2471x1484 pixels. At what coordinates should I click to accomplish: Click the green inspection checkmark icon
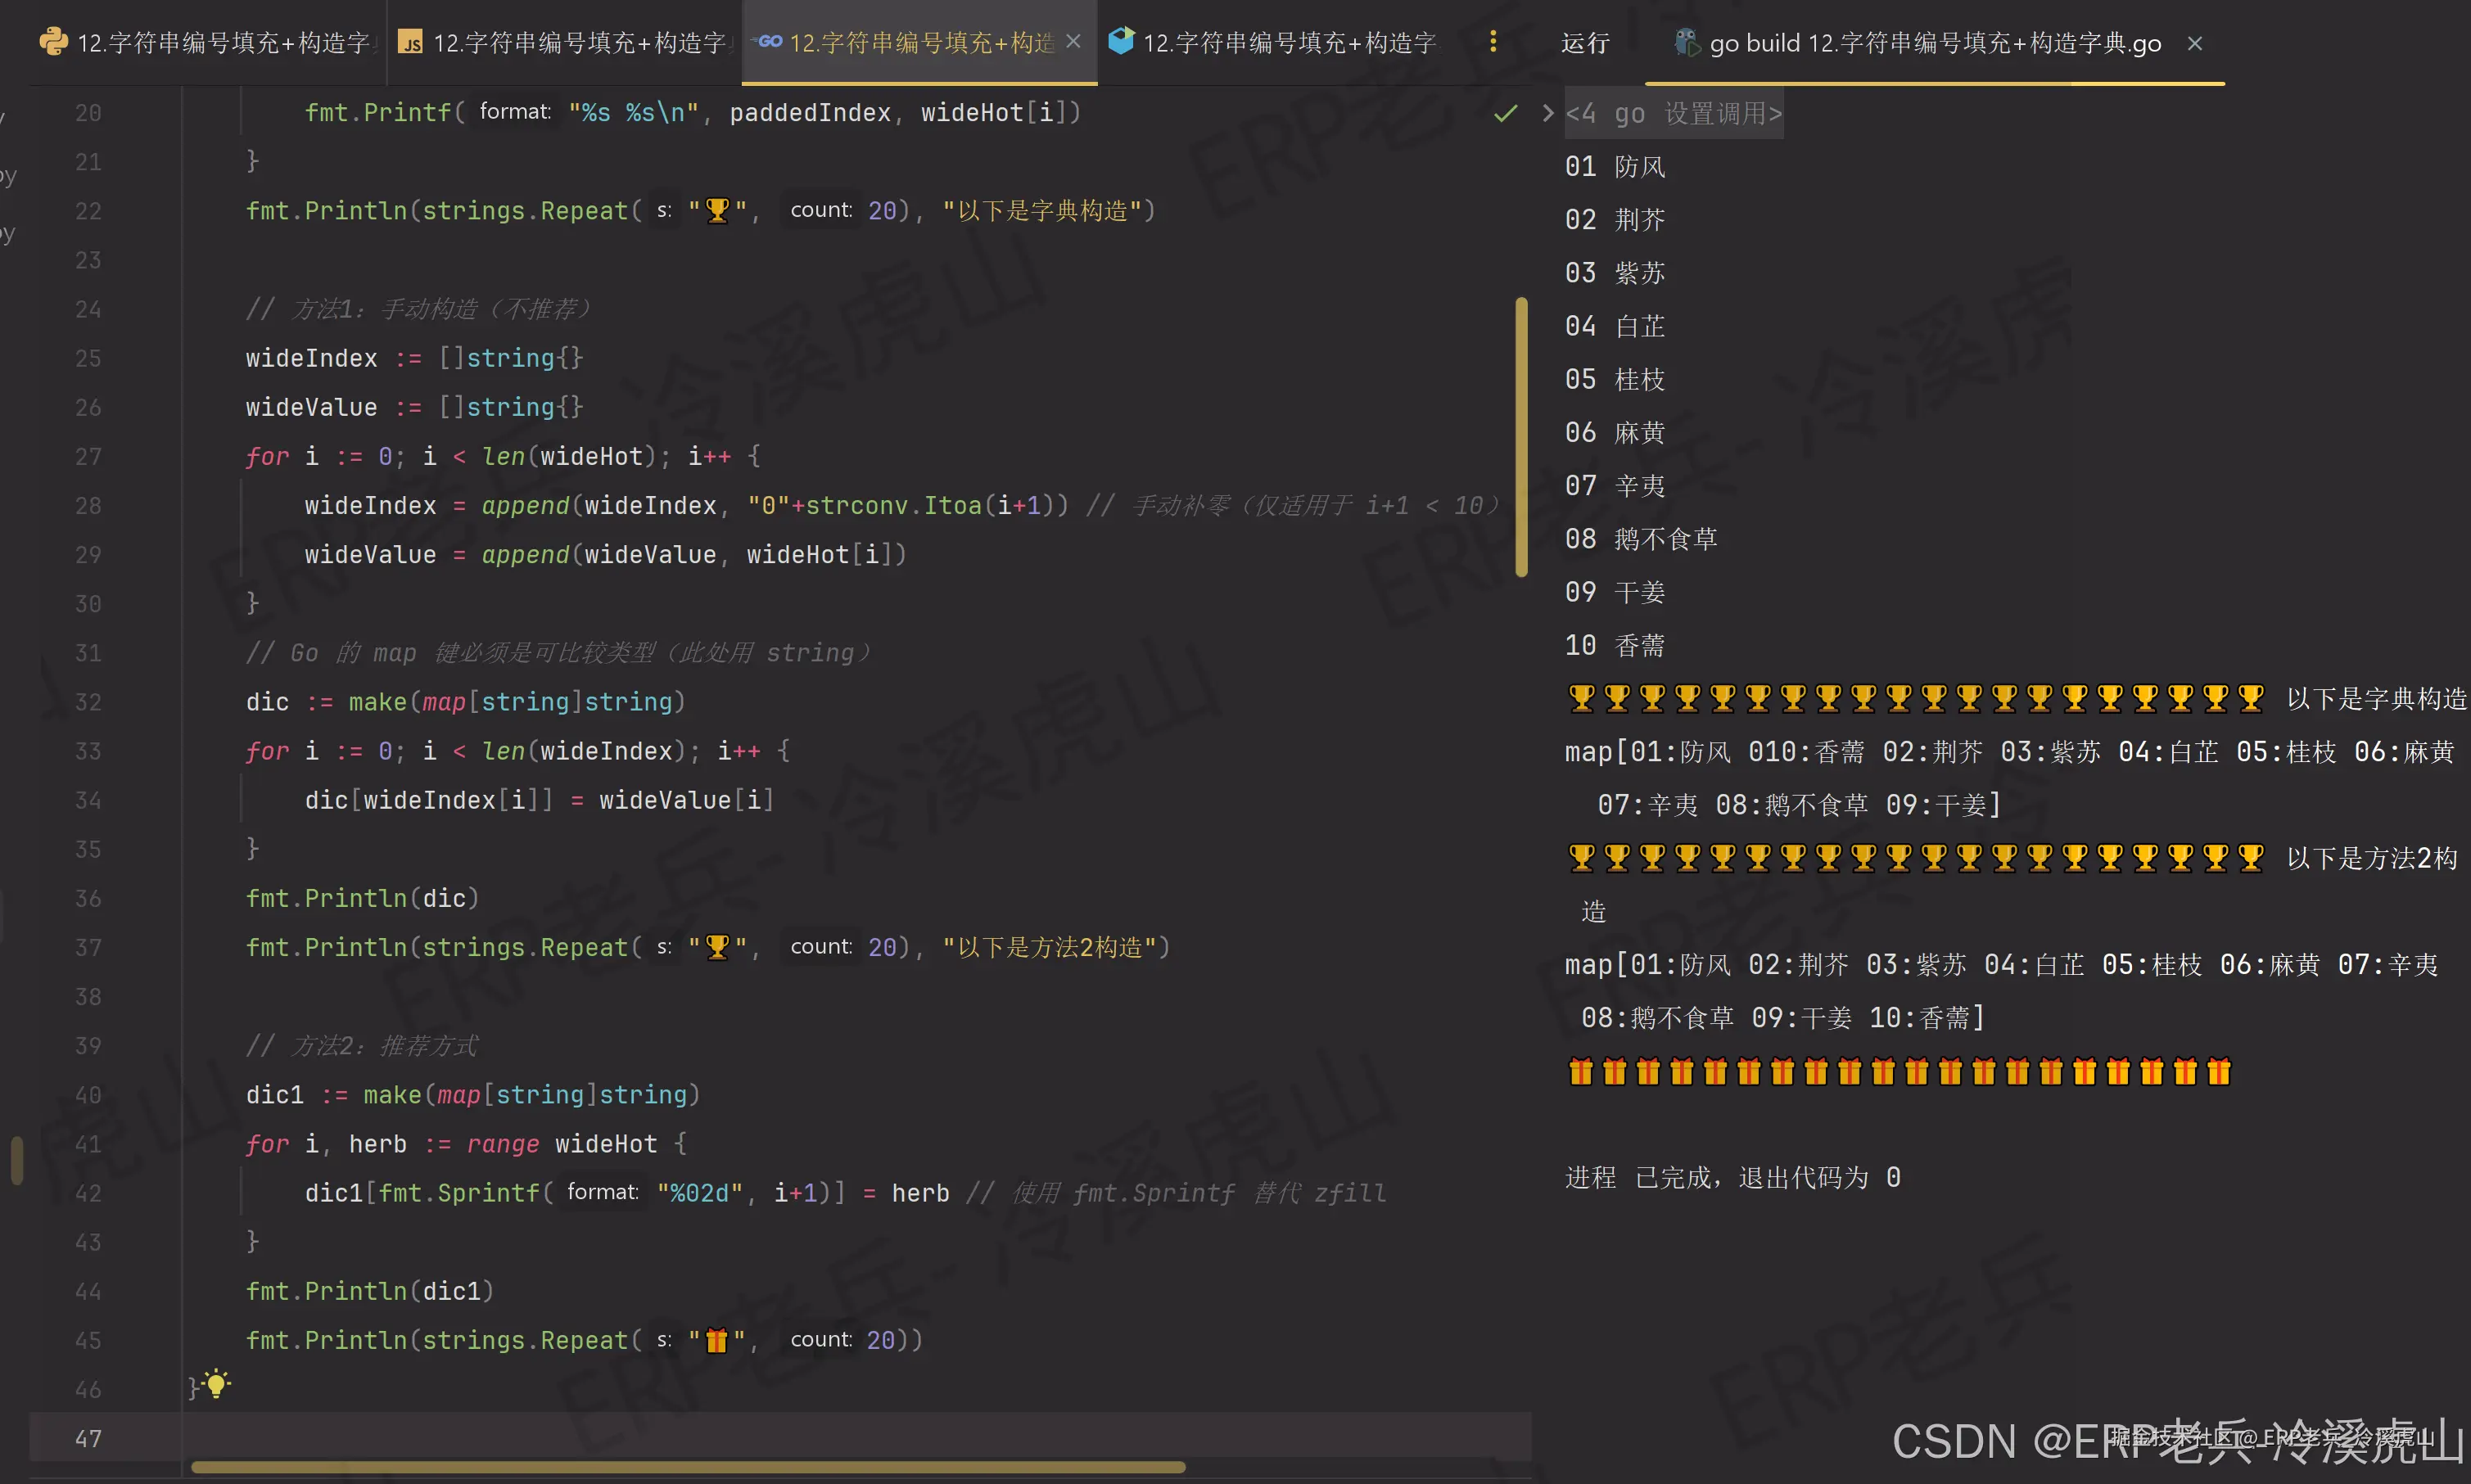[1505, 113]
